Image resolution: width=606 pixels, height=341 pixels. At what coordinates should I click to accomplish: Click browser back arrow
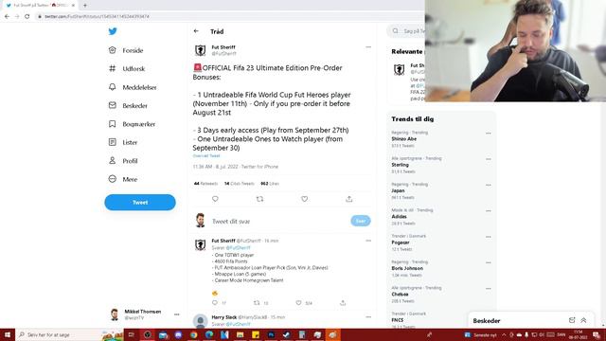7,17
